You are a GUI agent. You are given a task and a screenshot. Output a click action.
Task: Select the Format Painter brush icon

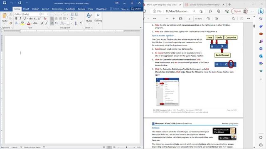(x=11, y=23)
